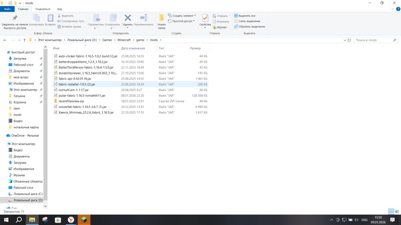
Task: Select Корзина in the sidebar
Action: coord(20,102)
